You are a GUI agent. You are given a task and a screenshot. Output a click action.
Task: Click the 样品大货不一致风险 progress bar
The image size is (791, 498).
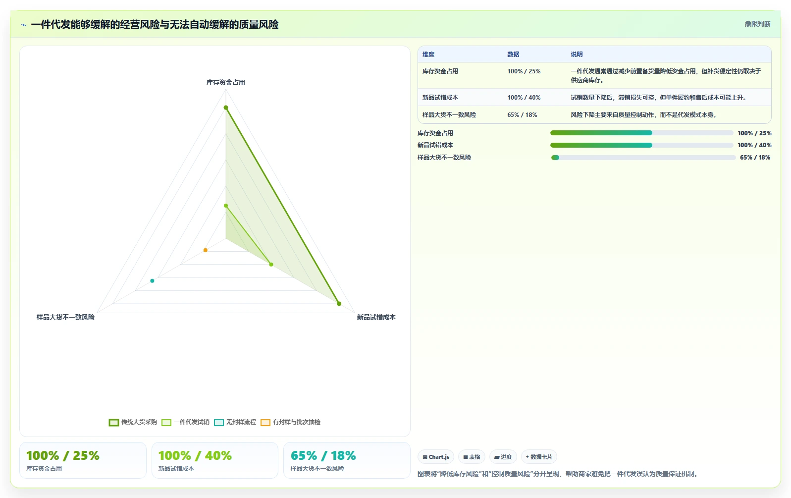click(x=643, y=158)
